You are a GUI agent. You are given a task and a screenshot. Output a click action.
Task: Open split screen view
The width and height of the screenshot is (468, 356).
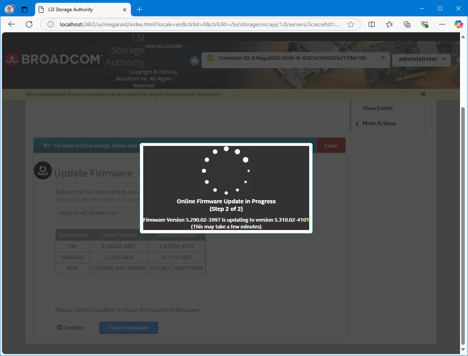click(x=371, y=24)
